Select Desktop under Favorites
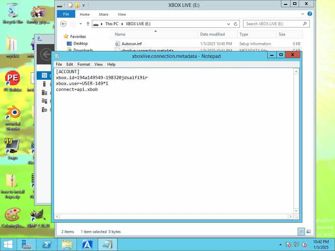The width and height of the screenshot is (335, 251). [x=80, y=43]
